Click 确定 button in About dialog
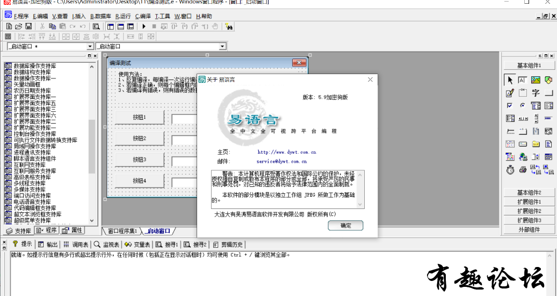557x296 pixels. pos(345,225)
